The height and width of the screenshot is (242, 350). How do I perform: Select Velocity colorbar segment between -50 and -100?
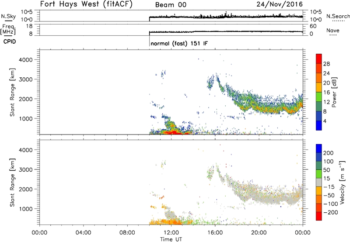click(x=319, y=199)
